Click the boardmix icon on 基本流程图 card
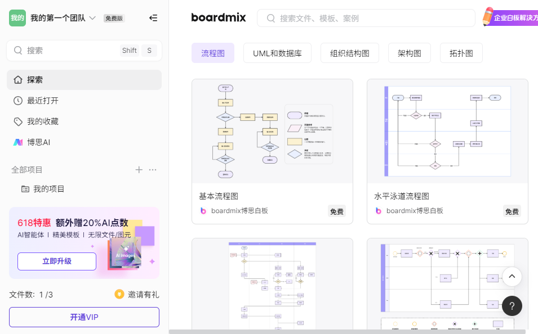The height and width of the screenshot is (334, 538). click(x=203, y=211)
